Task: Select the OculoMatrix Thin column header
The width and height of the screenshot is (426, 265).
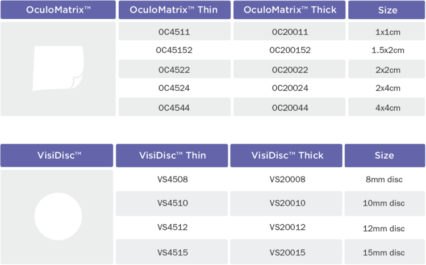Action: pos(174,10)
